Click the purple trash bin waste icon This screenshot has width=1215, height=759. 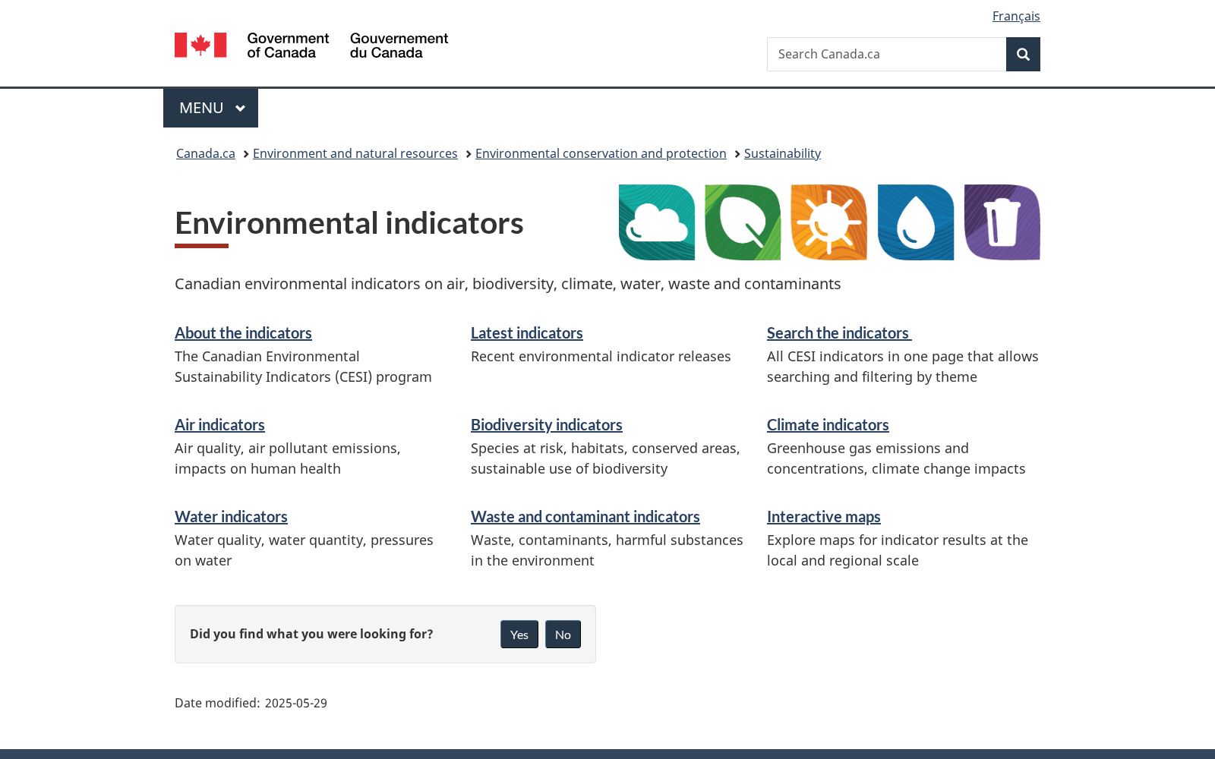[x=1002, y=222]
